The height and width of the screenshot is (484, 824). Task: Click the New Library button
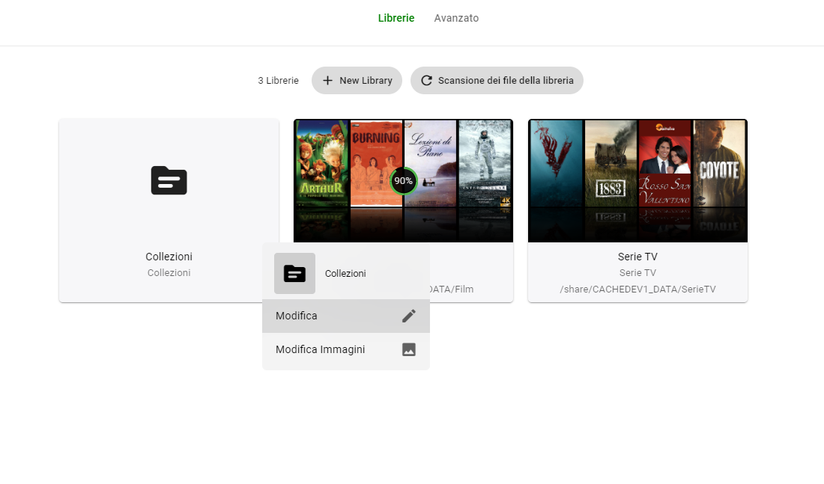pos(357,80)
